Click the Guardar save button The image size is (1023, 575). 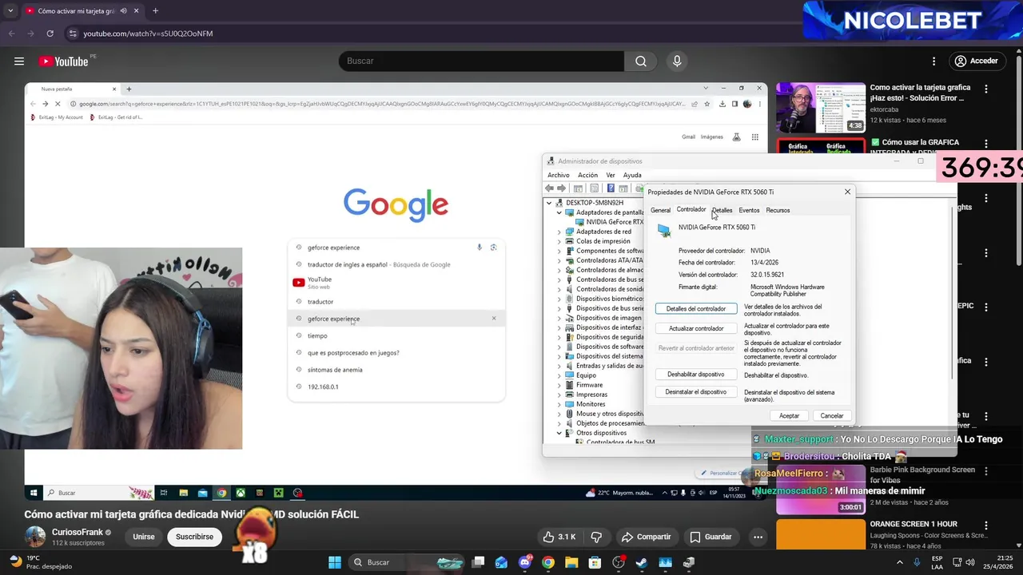[x=711, y=537]
